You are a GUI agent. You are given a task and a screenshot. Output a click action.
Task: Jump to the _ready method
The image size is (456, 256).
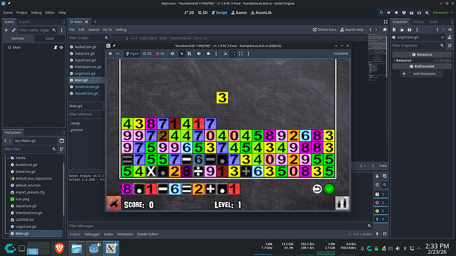75,123
